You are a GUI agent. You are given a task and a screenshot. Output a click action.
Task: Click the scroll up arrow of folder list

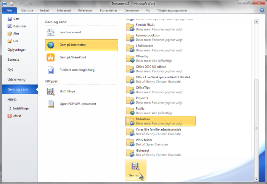tap(256, 22)
